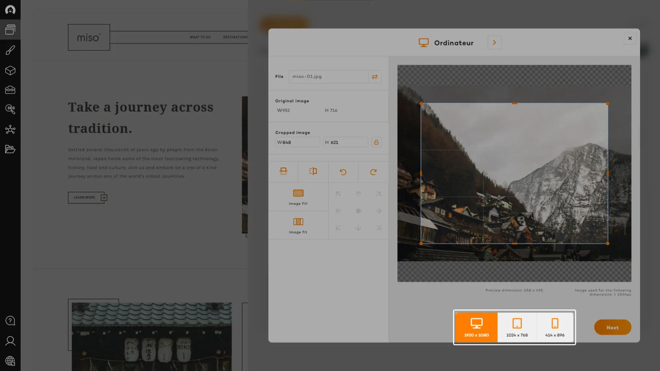Go to next device with chevron arrow
The height and width of the screenshot is (371, 660).
[494, 43]
